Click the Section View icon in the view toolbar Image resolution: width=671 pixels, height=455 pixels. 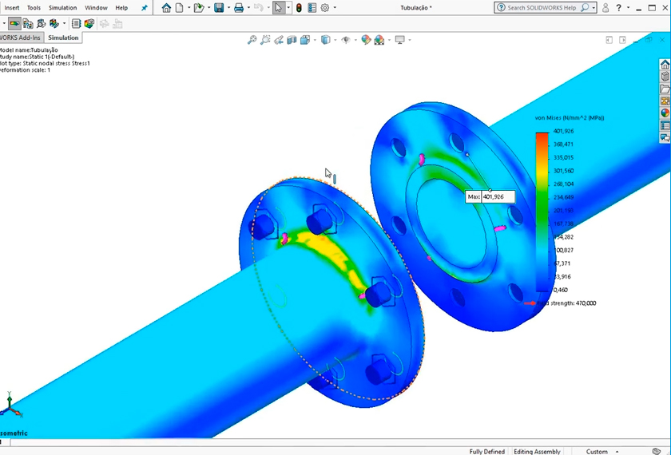(x=292, y=40)
